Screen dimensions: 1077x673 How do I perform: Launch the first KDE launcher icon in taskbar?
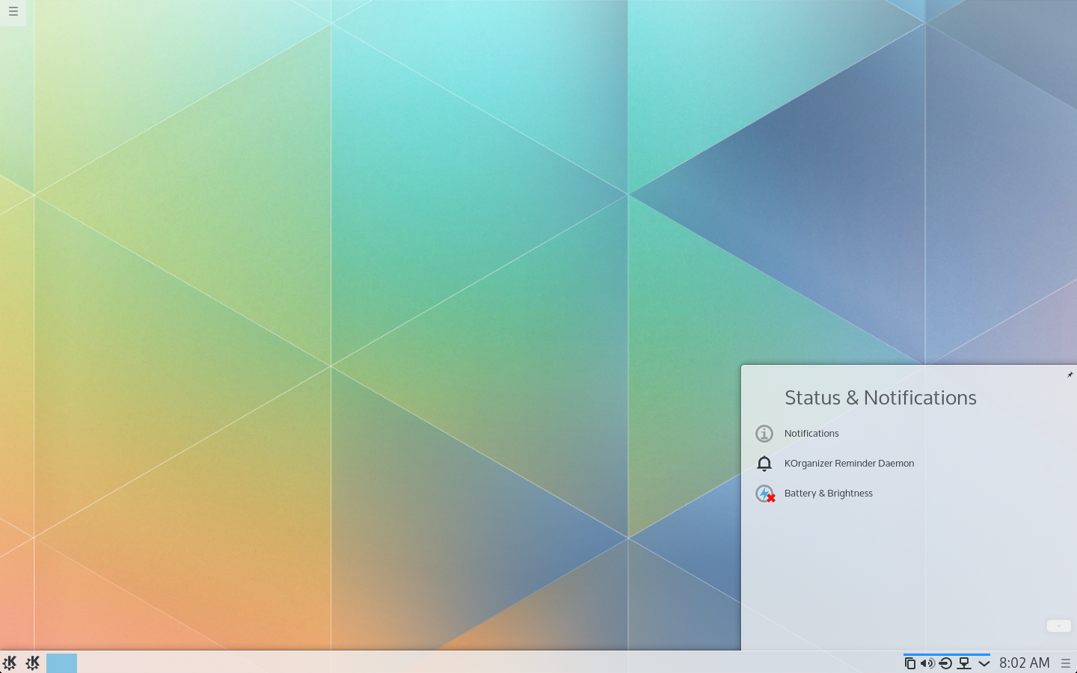coord(10,663)
